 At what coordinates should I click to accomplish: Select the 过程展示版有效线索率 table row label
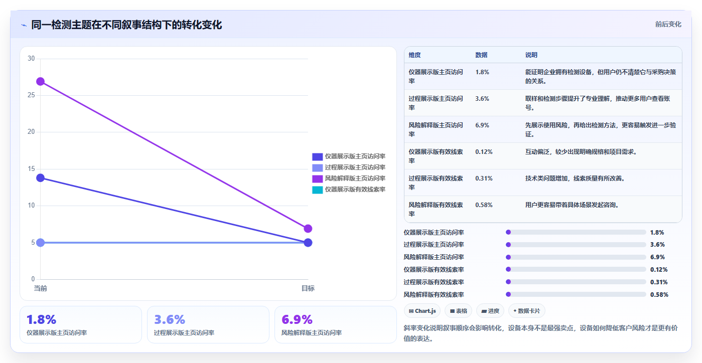tap(436, 183)
